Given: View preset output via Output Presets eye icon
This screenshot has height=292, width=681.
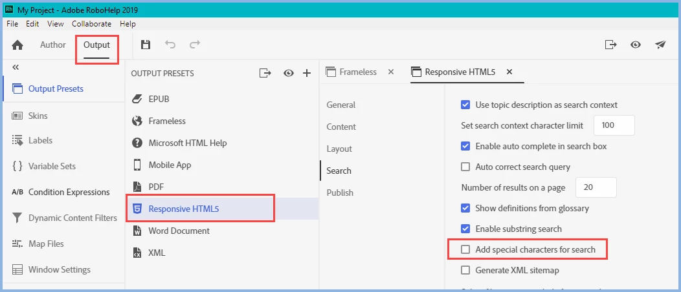Looking at the screenshot, I should 288,73.
